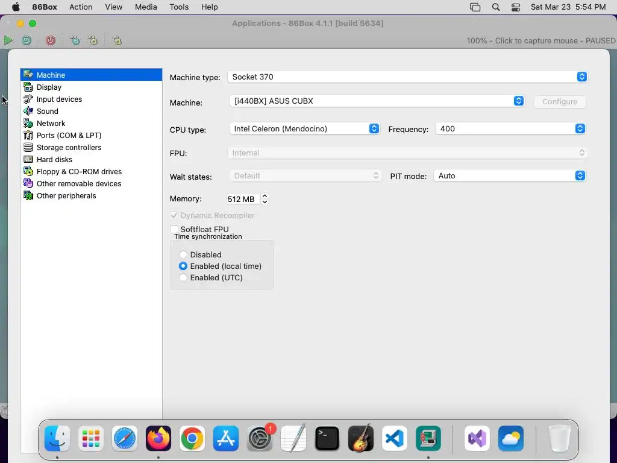The image size is (617, 463).
Task: Open the Apple menu
Action: point(16,7)
